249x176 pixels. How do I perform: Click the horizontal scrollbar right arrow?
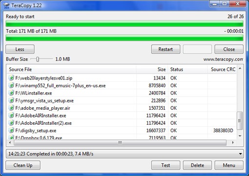pyautogui.click(x=233, y=142)
